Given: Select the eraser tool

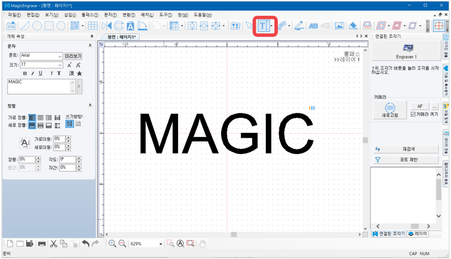Looking at the screenshot, I should (x=353, y=26).
